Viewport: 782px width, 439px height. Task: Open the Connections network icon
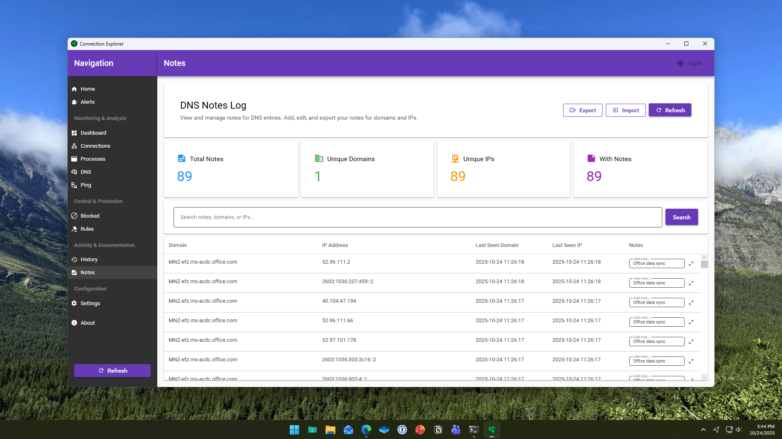74,146
